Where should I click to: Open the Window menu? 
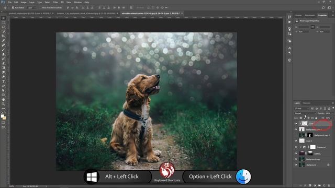tap(77, 2)
